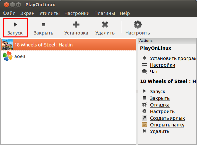Click the Actions panel header

167,40
